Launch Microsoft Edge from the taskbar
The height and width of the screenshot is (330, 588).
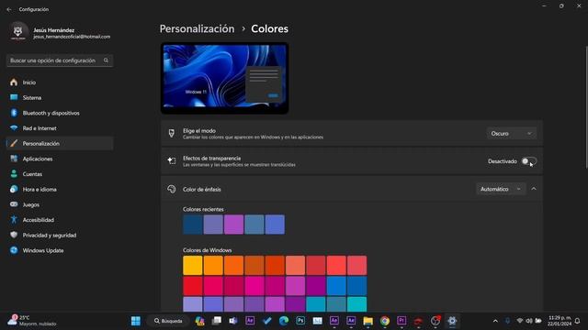pyautogui.click(x=284, y=321)
